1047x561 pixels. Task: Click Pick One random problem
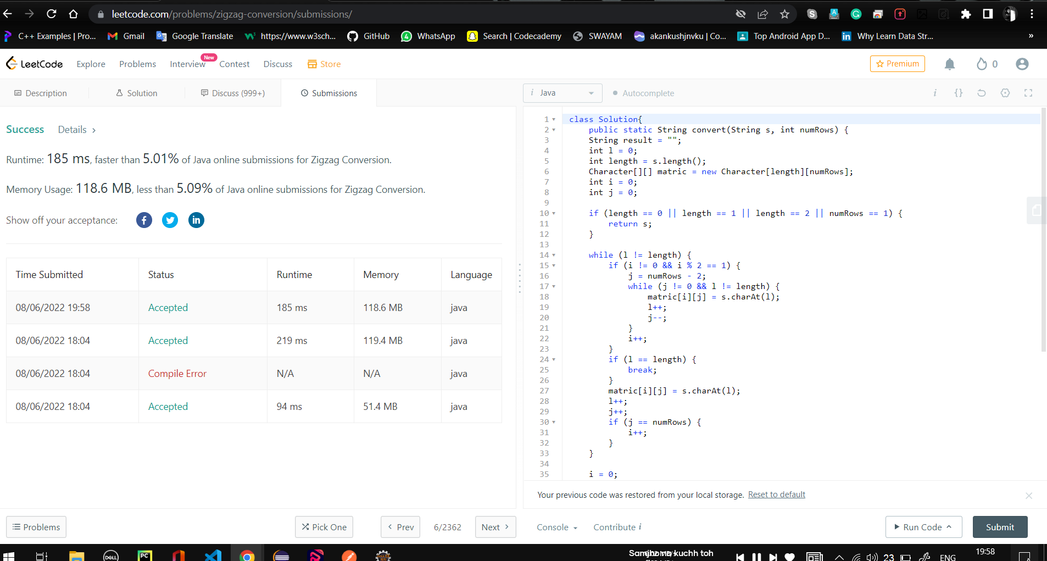coord(324,527)
